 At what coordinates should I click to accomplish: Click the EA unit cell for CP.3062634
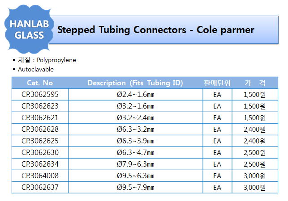click(x=217, y=164)
